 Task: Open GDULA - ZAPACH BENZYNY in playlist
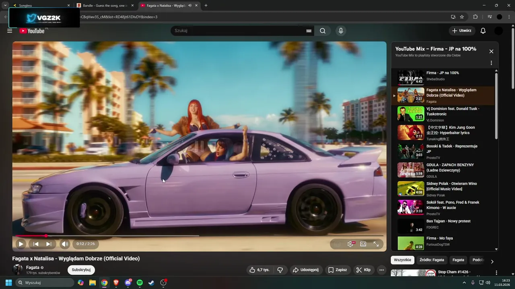click(443, 170)
